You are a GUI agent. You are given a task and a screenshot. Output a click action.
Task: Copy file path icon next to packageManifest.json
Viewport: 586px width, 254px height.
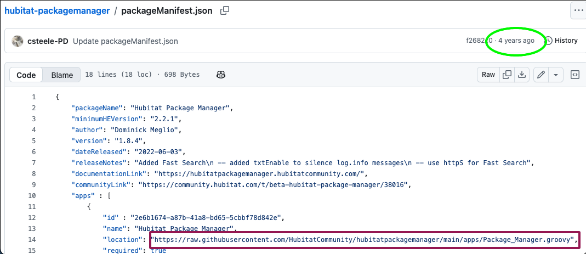[225, 10]
